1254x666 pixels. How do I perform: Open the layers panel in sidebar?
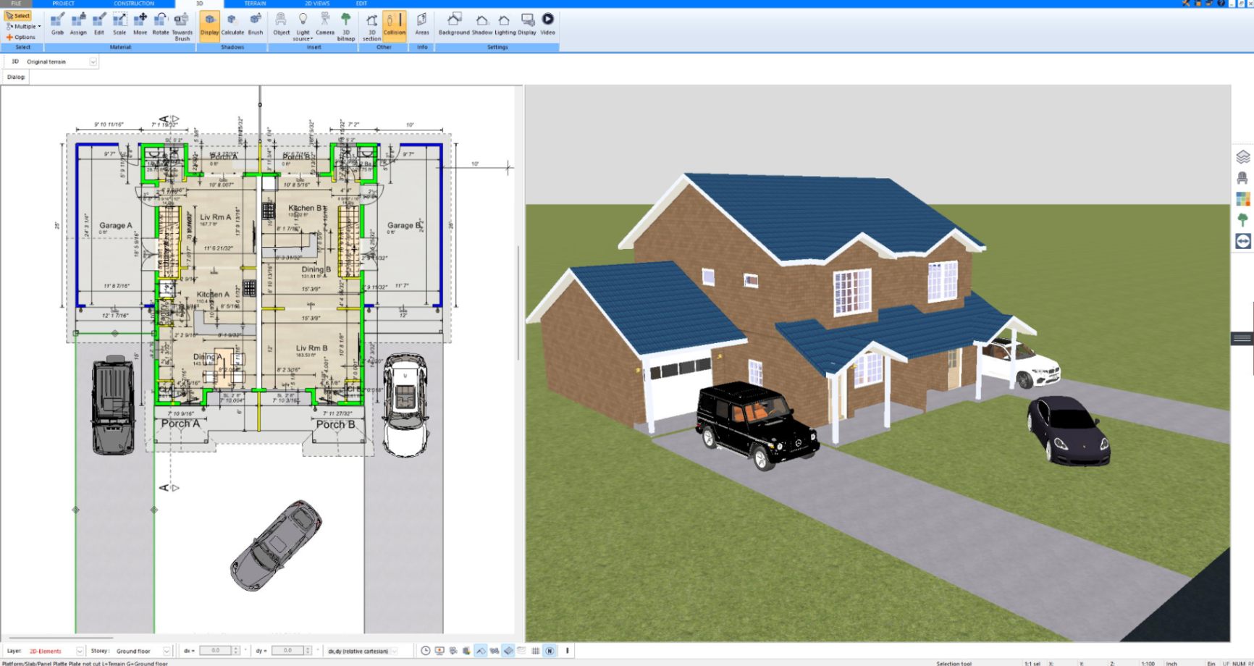tap(1242, 156)
